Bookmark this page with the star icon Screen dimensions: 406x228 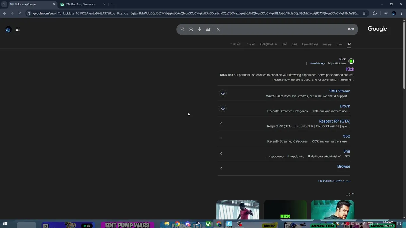coord(364,13)
